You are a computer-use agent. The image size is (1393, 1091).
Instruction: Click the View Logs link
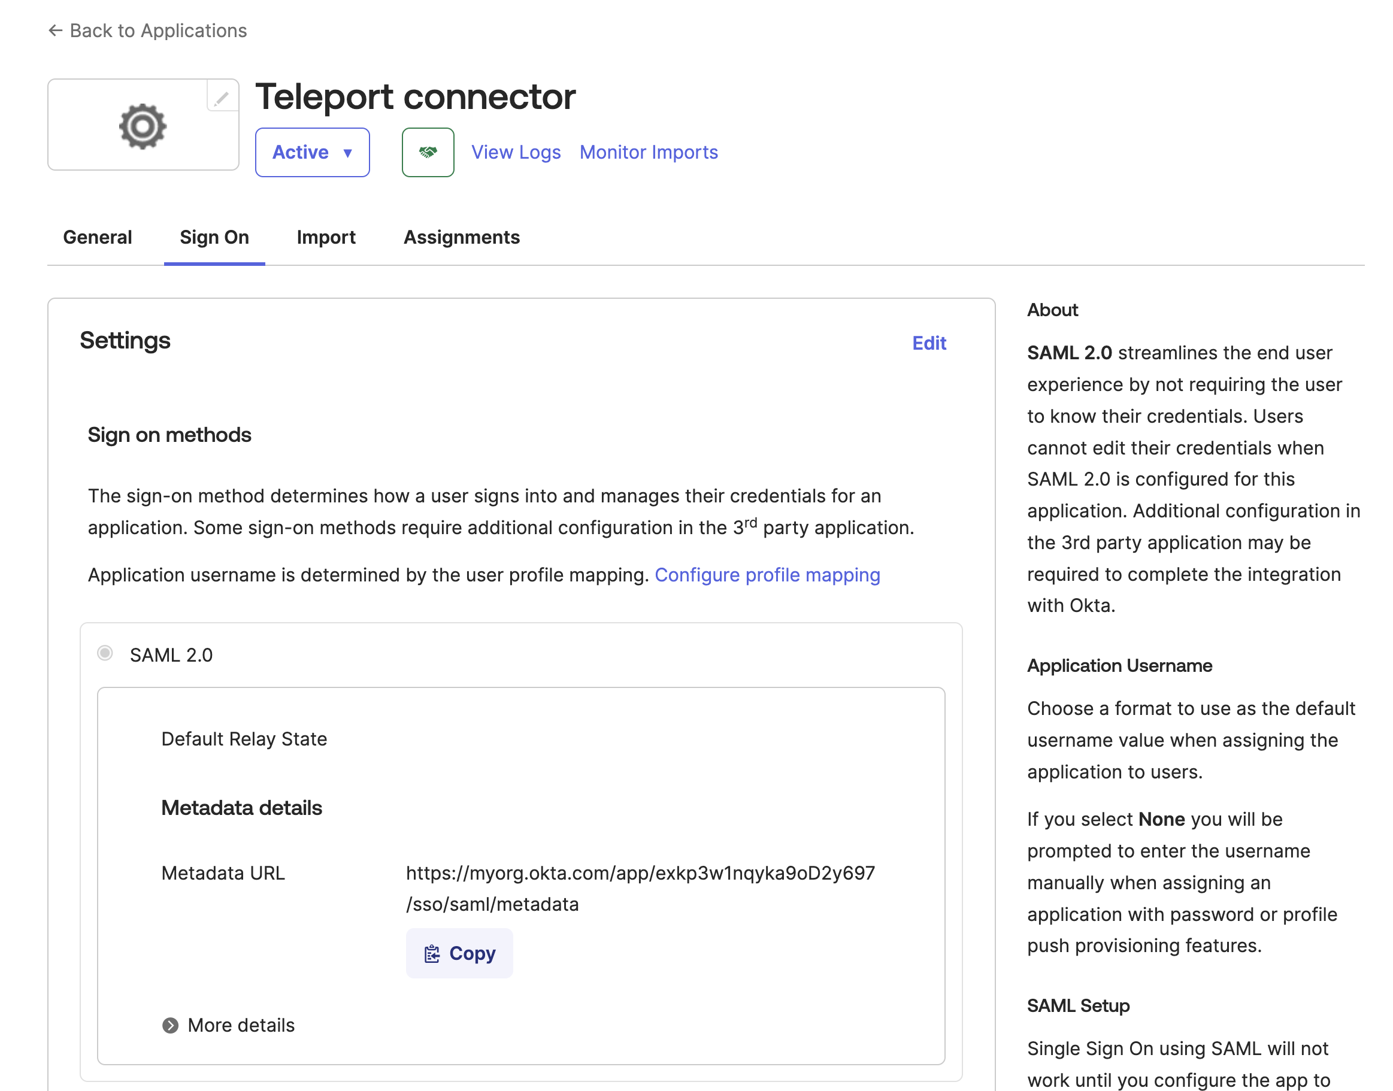point(516,152)
